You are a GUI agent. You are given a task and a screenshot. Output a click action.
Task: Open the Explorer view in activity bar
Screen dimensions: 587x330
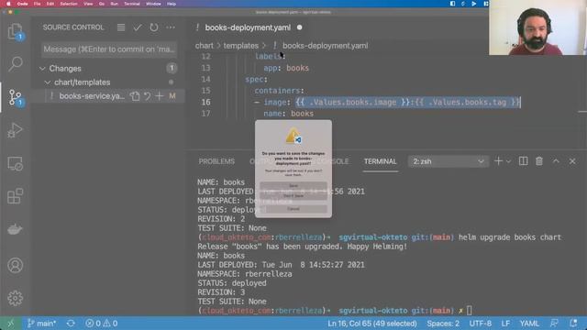(15, 31)
